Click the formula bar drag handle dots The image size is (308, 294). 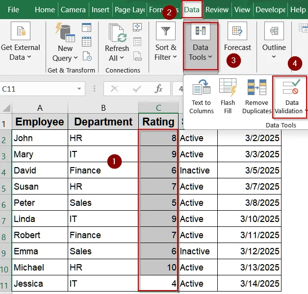tap(95, 89)
